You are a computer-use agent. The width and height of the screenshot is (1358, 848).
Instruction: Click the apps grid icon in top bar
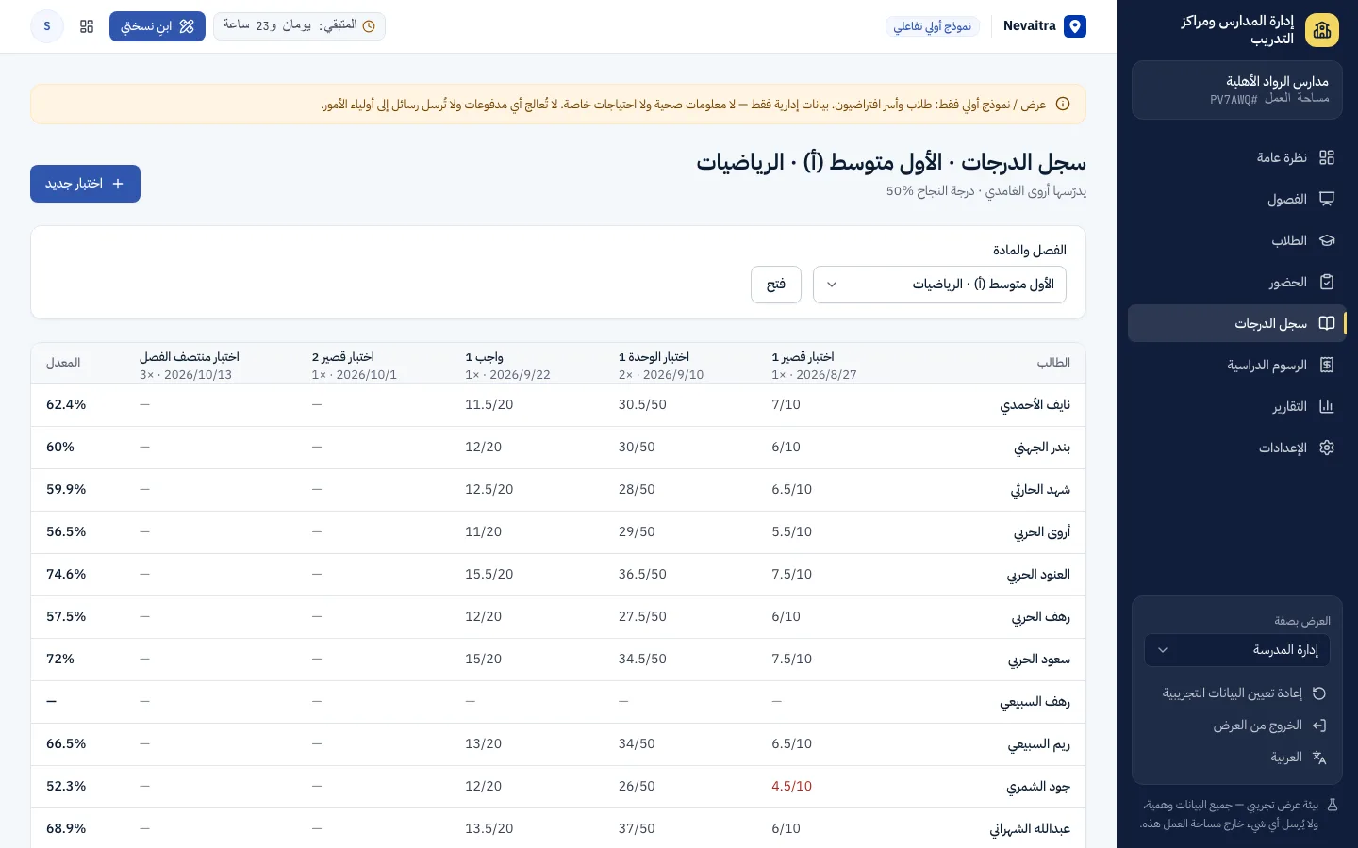(87, 26)
